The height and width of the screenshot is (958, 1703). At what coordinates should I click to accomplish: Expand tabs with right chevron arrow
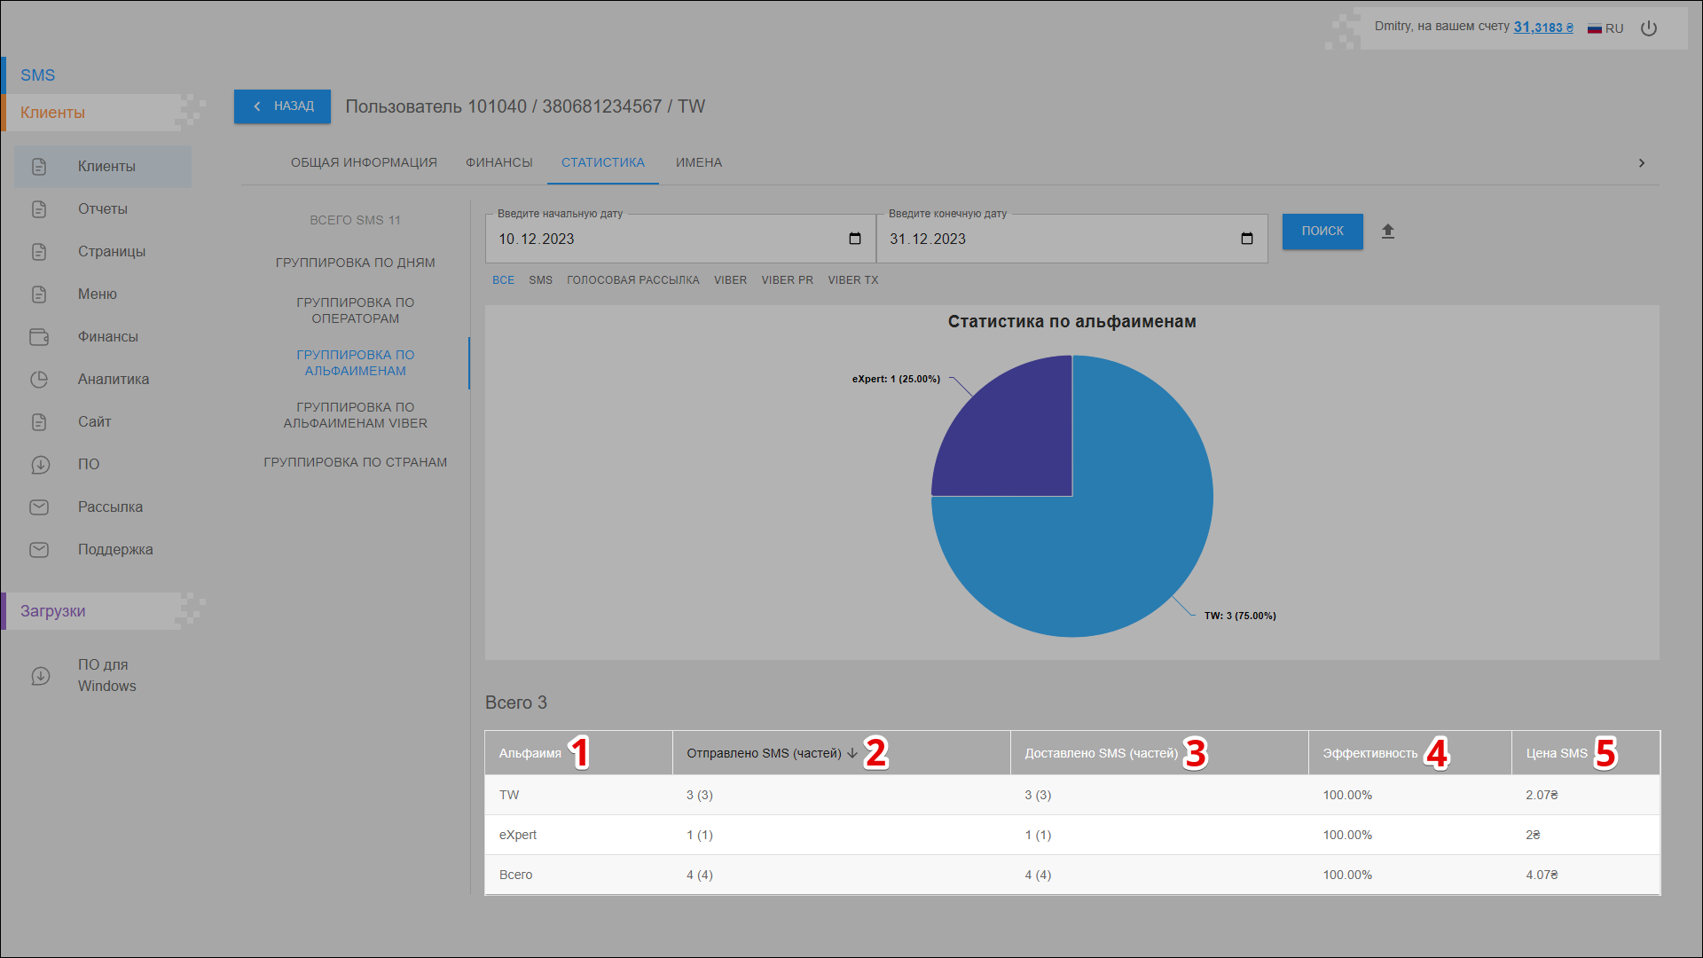point(1642,163)
